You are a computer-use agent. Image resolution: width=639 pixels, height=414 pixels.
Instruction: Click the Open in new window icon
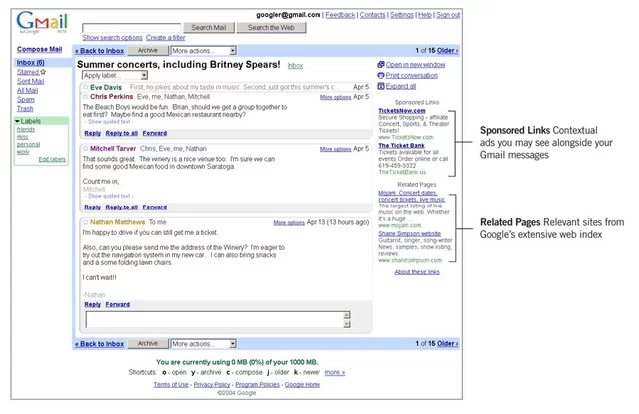[381, 64]
